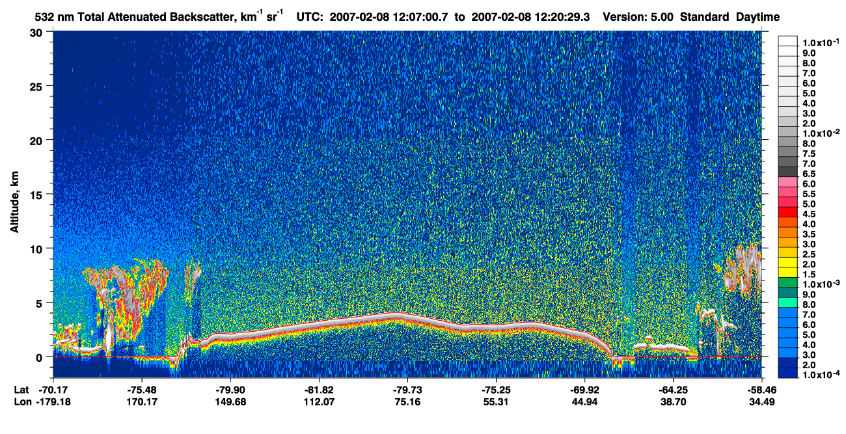Click colorbar label '5.5'
The height and width of the screenshot is (434, 846).
[809, 195]
